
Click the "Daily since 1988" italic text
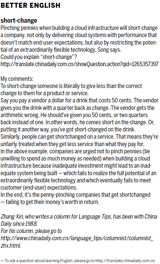pyautogui.click(x=19, y=224)
